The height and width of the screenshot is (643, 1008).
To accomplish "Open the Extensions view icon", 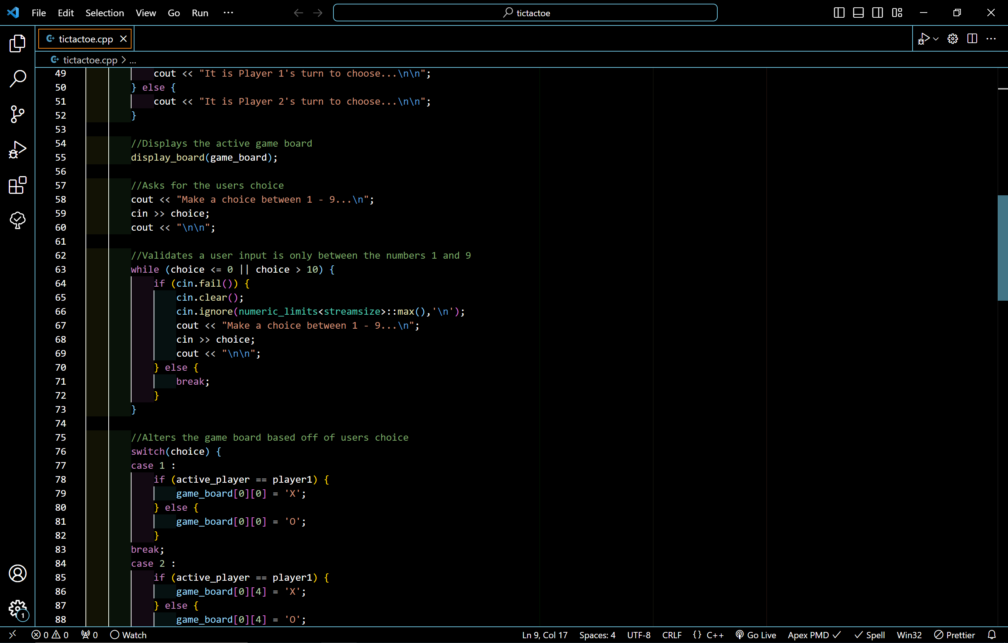I will click(17, 185).
